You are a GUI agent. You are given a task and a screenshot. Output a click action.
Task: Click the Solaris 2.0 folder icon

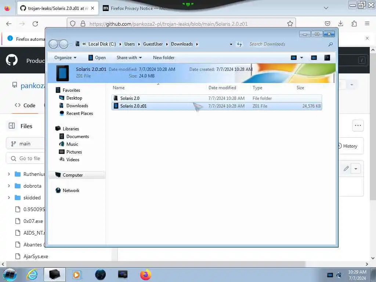pyautogui.click(x=116, y=98)
